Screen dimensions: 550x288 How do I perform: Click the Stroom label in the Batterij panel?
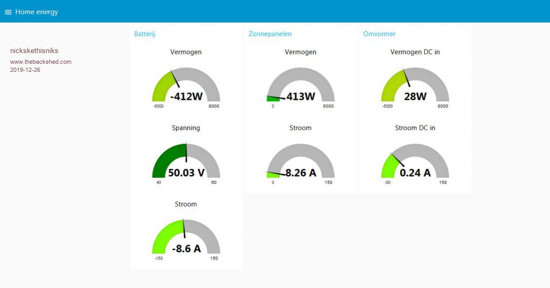point(186,204)
